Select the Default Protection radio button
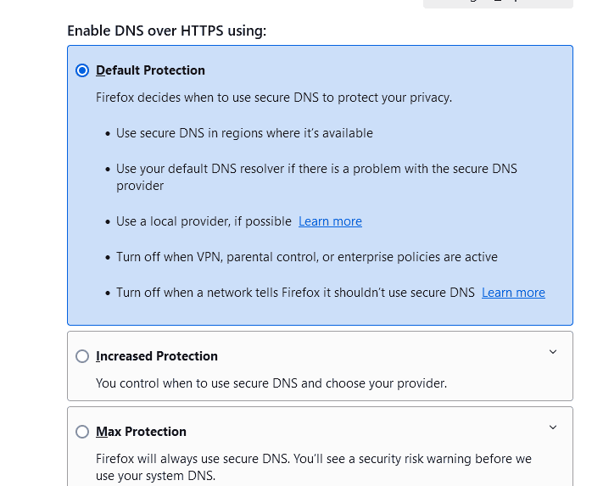 pos(82,70)
